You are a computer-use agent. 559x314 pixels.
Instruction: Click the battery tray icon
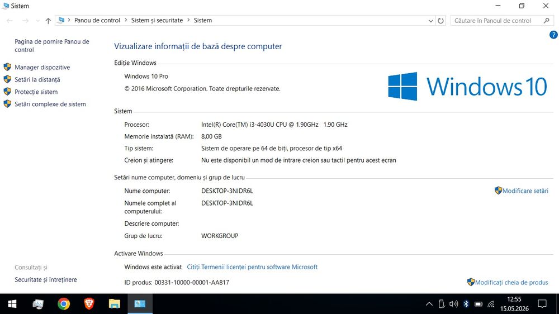479,304
